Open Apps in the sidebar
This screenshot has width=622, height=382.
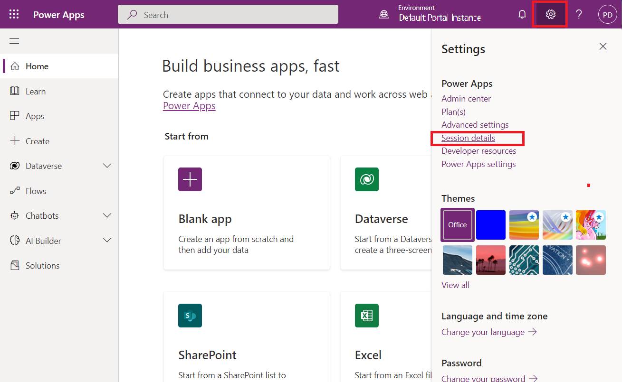59,116
